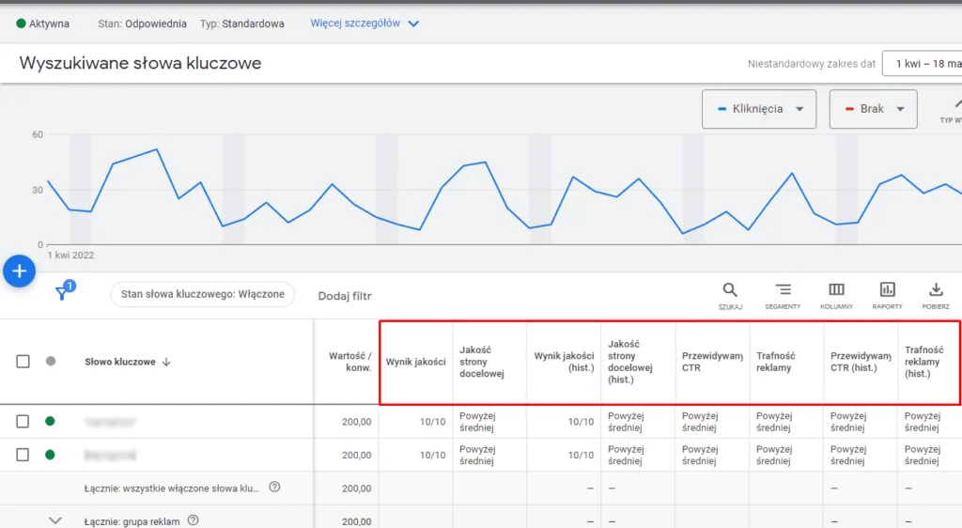Click green status dot of first keyword

pyautogui.click(x=51, y=421)
